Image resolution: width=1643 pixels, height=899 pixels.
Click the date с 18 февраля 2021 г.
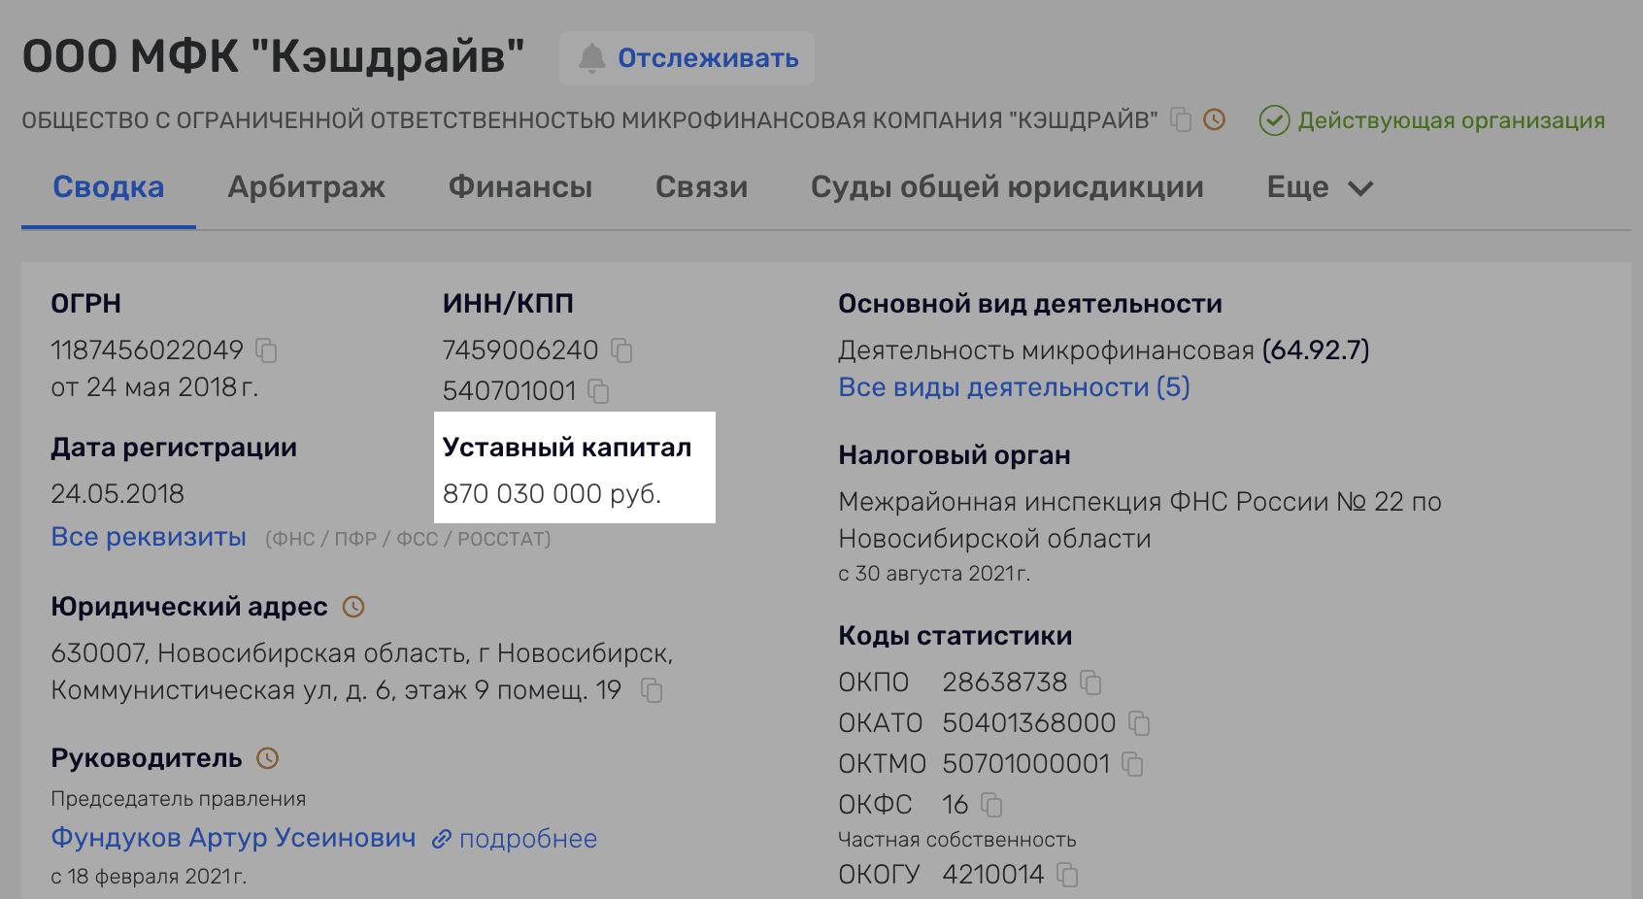(x=149, y=877)
